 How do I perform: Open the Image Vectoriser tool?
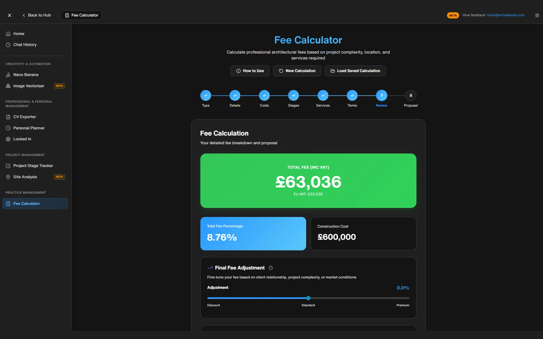[28, 86]
